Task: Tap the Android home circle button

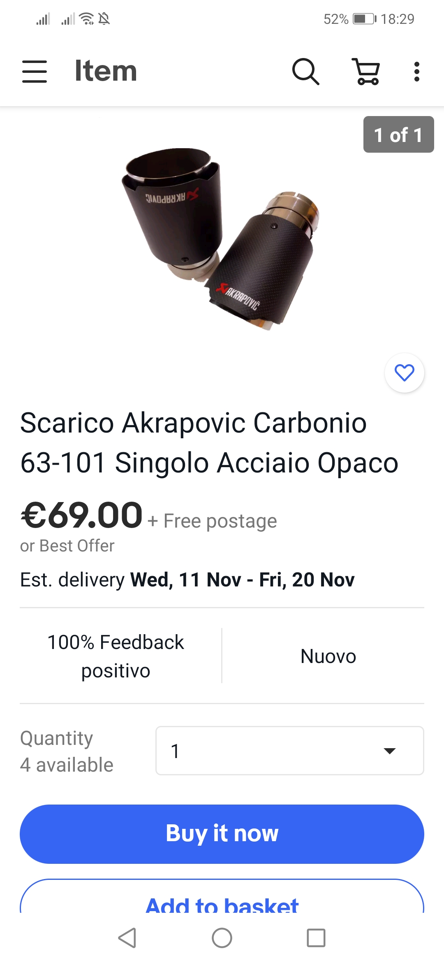Action: tap(222, 938)
